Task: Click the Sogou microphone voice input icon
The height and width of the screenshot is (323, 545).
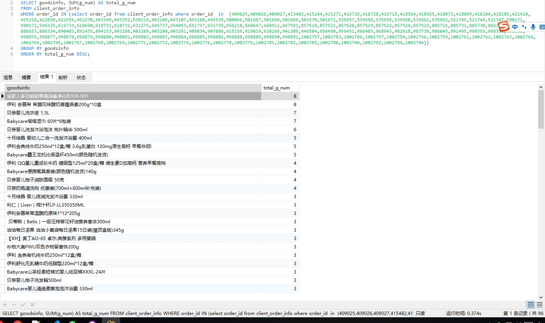Action: (533, 27)
